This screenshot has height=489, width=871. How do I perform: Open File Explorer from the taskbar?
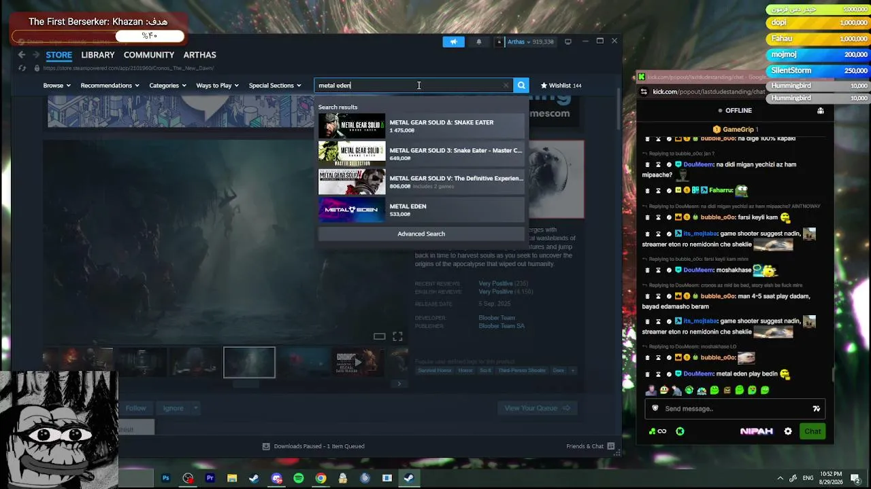click(x=232, y=478)
